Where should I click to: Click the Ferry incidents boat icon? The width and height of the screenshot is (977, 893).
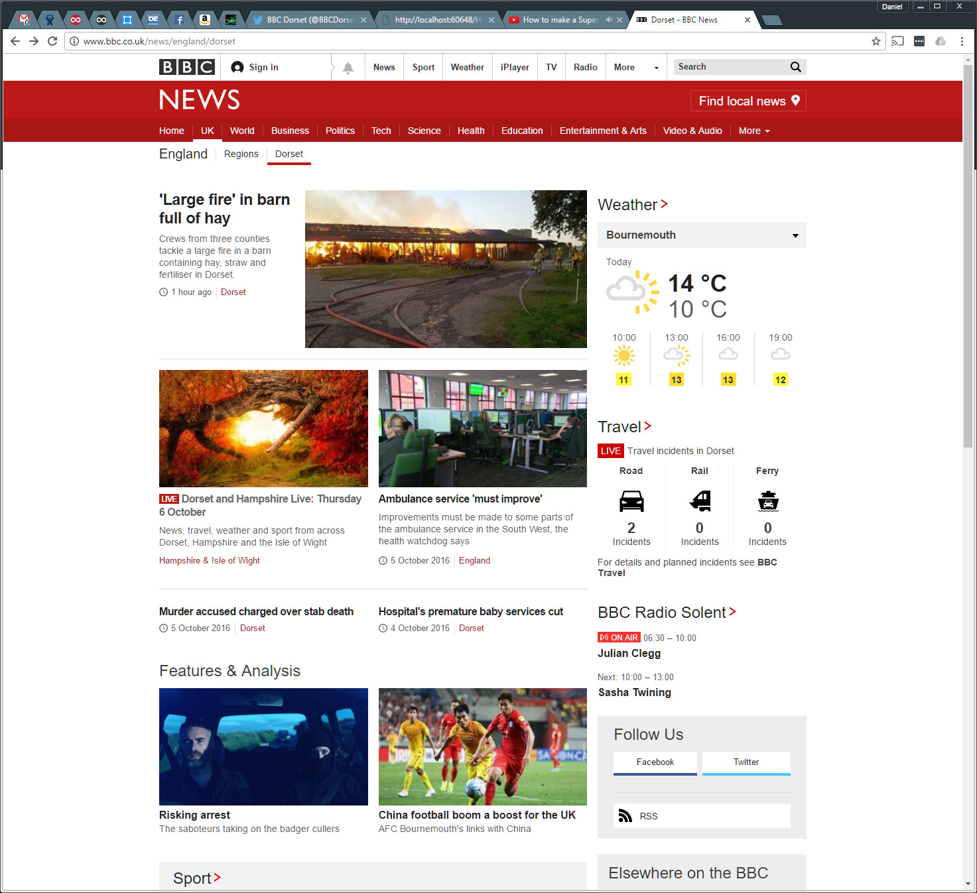768,501
